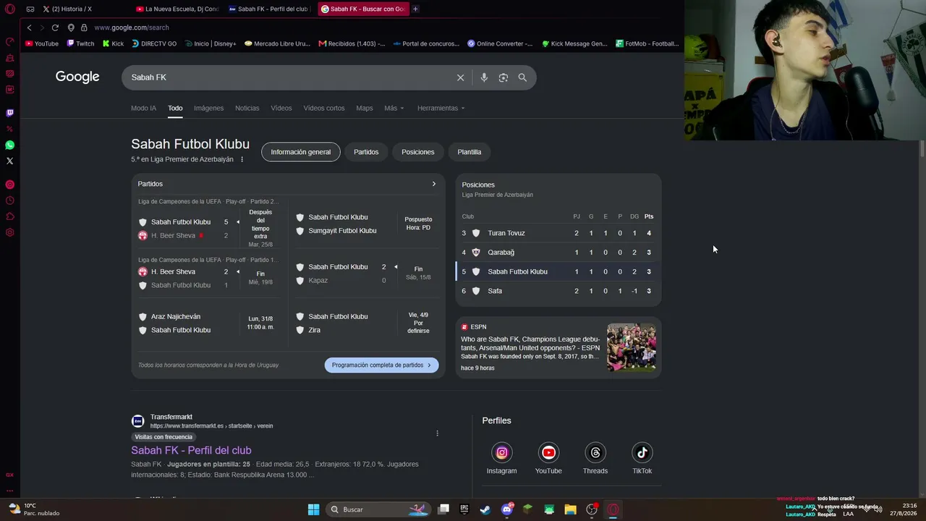The width and height of the screenshot is (926, 521).
Task: Select the Videos search tab
Action: click(x=281, y=108)
